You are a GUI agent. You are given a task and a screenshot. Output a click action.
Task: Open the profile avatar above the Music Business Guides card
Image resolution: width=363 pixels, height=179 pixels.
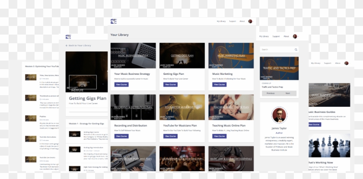(346, 63)
